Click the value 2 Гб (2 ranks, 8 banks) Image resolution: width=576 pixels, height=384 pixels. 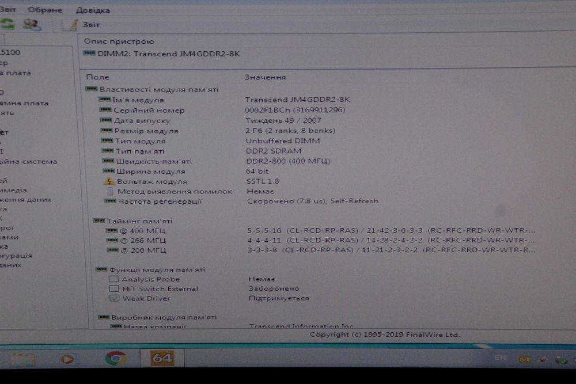pyautogui.click(x=290, y=130)
